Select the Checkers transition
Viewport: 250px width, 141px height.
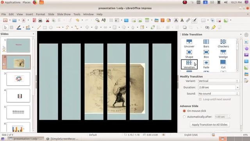(x=223, y=43)
